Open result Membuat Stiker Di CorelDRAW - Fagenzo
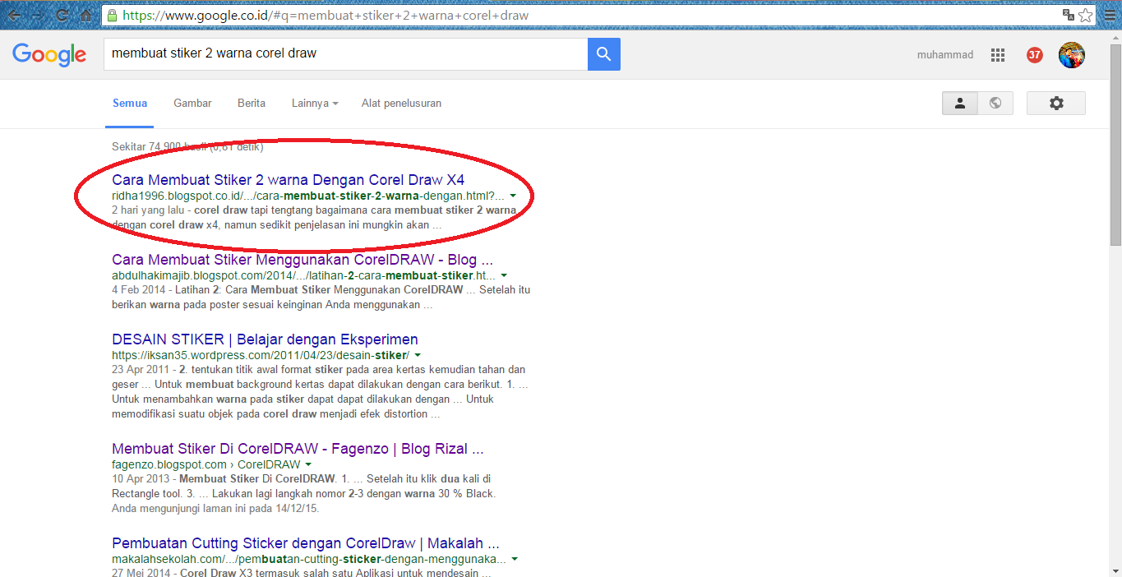This screenshot has width=1122, height=577. pos(298,449)
